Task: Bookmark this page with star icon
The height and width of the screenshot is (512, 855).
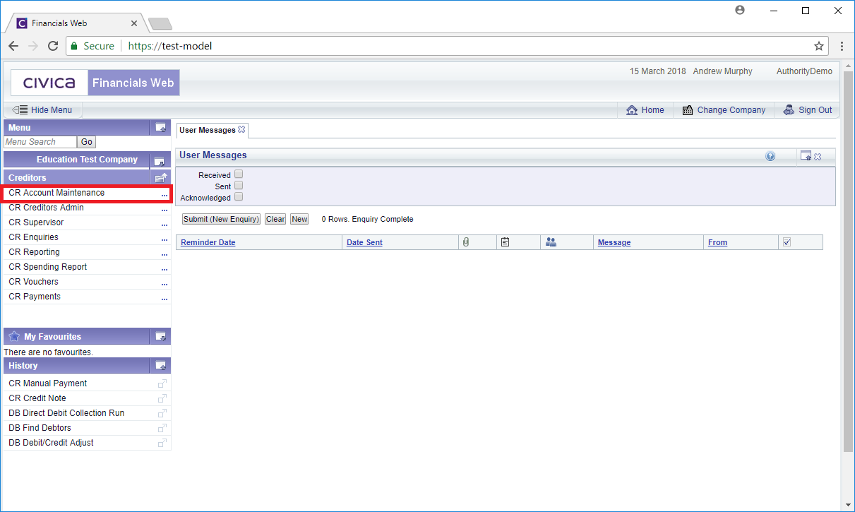Action: tap(819, 46)
